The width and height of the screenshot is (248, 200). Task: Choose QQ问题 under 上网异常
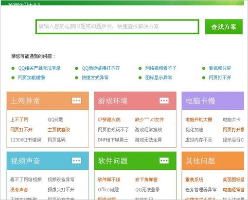tap(55, 120)
